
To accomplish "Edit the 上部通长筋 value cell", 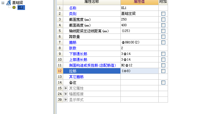I will tap(139, 59).
